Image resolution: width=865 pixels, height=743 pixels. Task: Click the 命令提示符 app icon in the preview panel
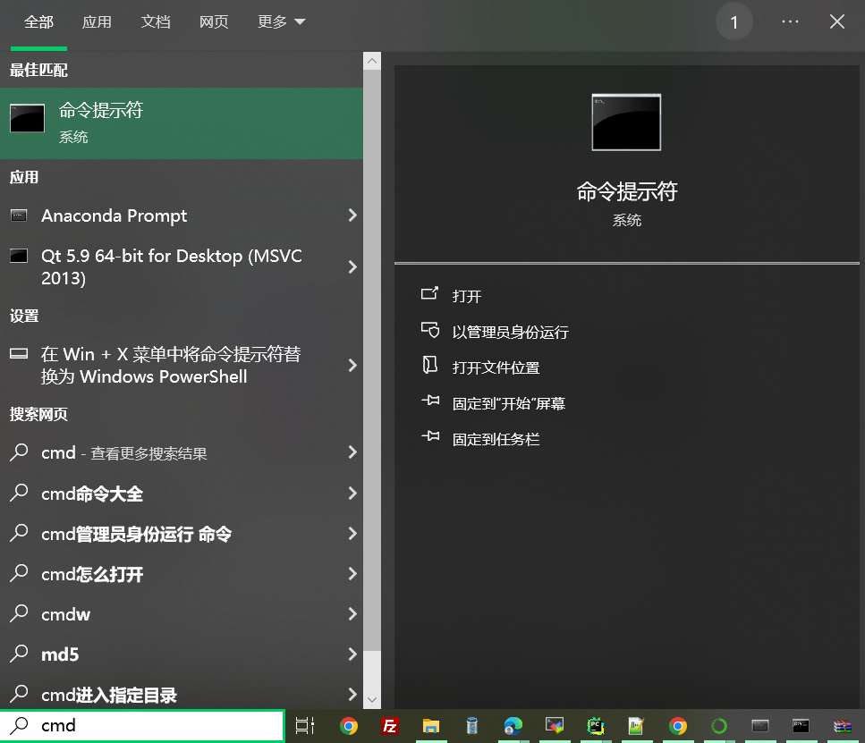click(626, 122)
